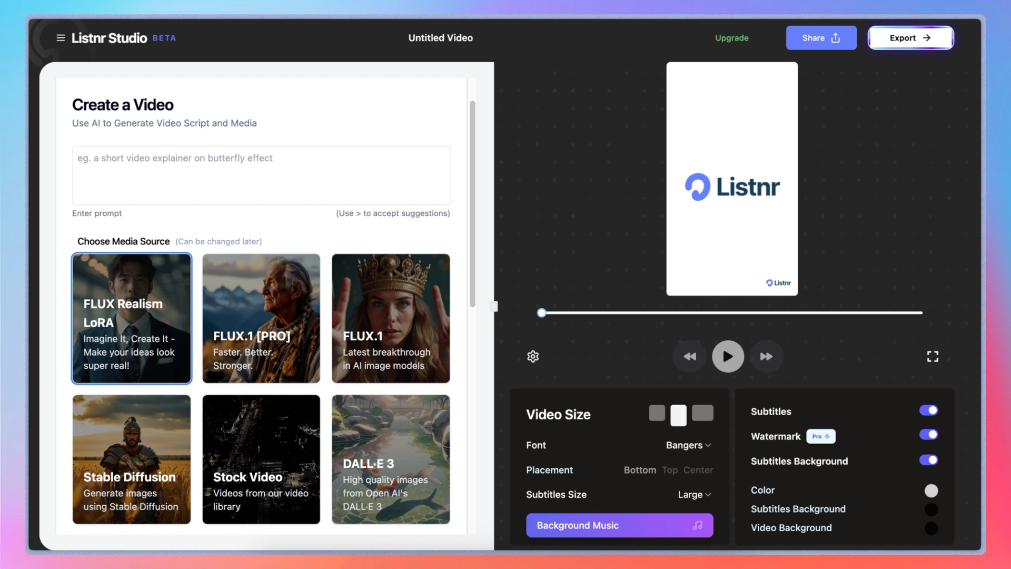Select the square video size icon
Image resolution: width=1011 pixels, height=569 pixels.
pos(657,413)
